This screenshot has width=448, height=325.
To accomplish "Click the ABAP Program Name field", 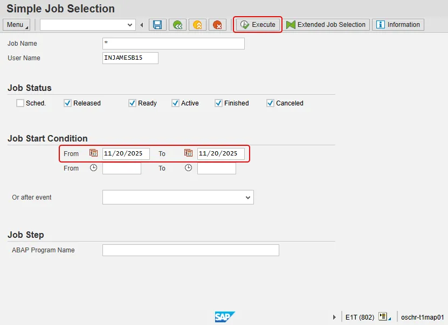I will (190, 250).
